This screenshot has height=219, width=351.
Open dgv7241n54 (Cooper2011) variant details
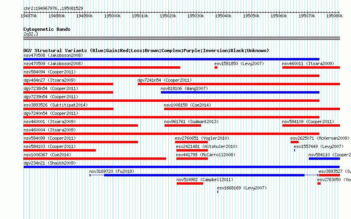164,80
